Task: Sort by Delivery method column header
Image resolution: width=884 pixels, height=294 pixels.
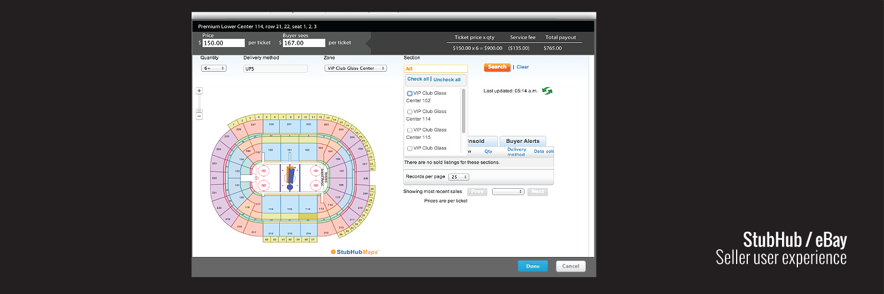Action: pos(516,152)
